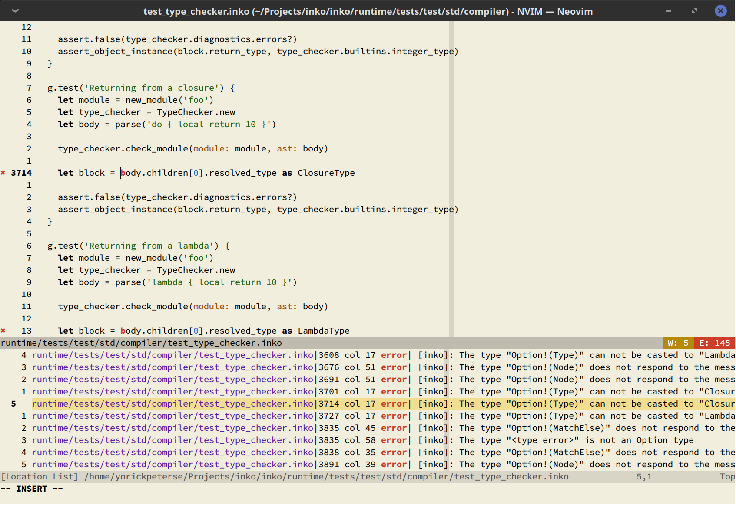The width and height of the screenshot is (736, 505).
Task: Click the Top scroll indicator in status line
Action: coord(727,477)
